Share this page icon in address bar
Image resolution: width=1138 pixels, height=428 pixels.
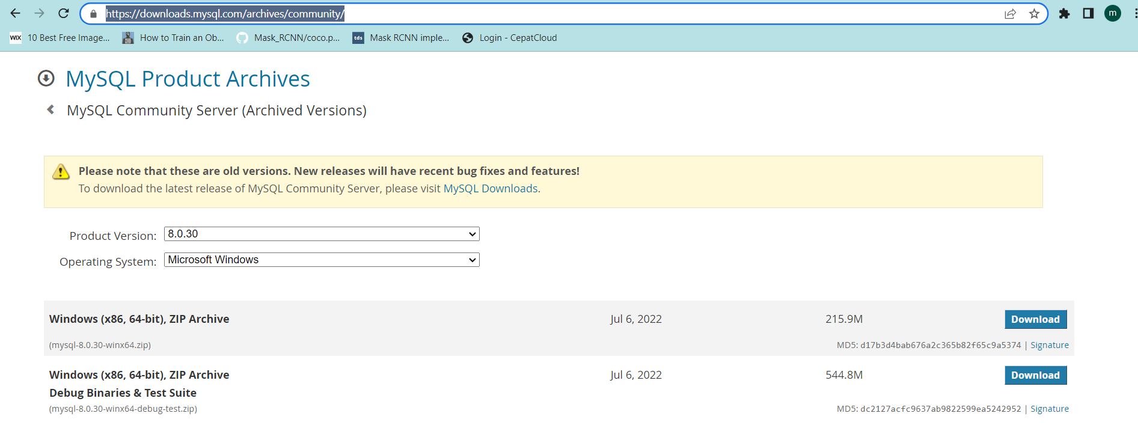pyautogui.click(x=1010, y=14)
